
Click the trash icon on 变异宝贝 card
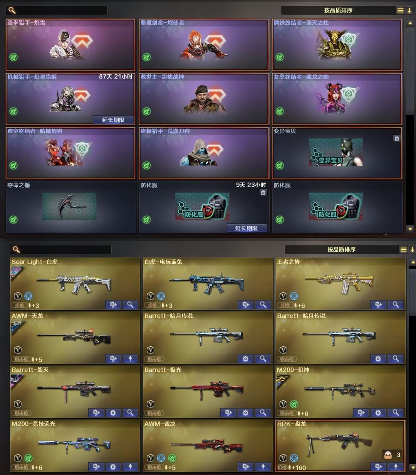pyautogui.click(x=396, y=138)
